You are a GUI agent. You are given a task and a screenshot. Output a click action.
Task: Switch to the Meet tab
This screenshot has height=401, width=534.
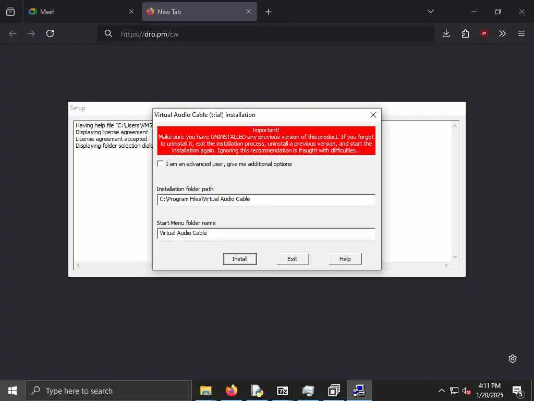pyautogui.click(x=81, y=12)
